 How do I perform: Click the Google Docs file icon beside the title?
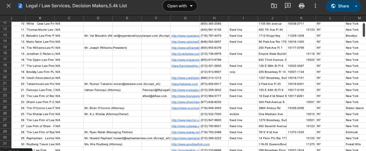(20, 6)
